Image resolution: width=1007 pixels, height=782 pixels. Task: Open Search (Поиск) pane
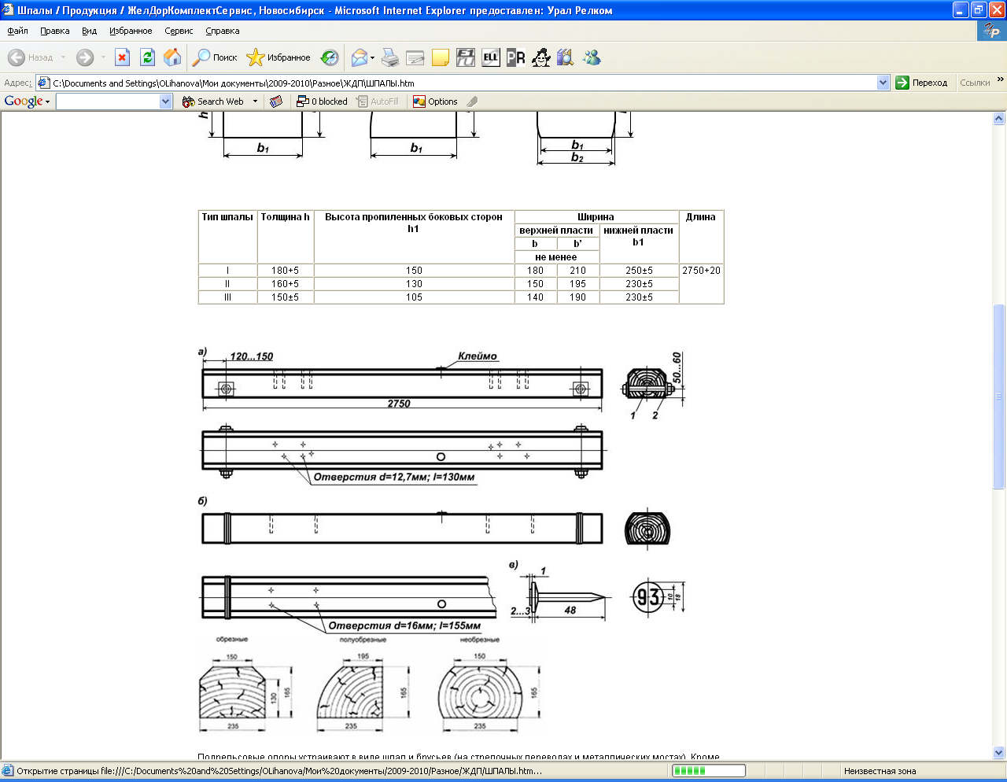coord(216,57)
